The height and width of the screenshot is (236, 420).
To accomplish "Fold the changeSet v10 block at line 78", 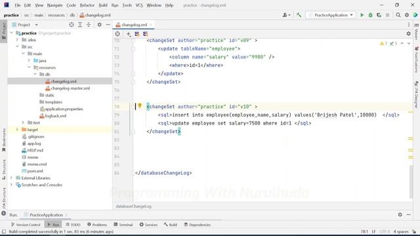I will [x=133, y=107].
